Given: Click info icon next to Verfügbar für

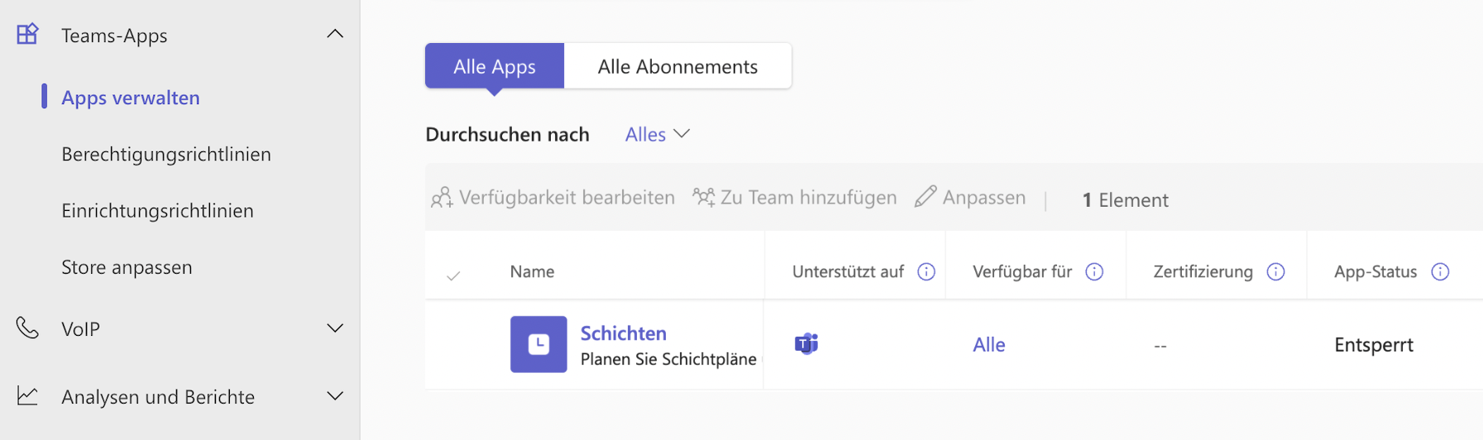Looking at the screenshot, I should [x=1094, y=271].
